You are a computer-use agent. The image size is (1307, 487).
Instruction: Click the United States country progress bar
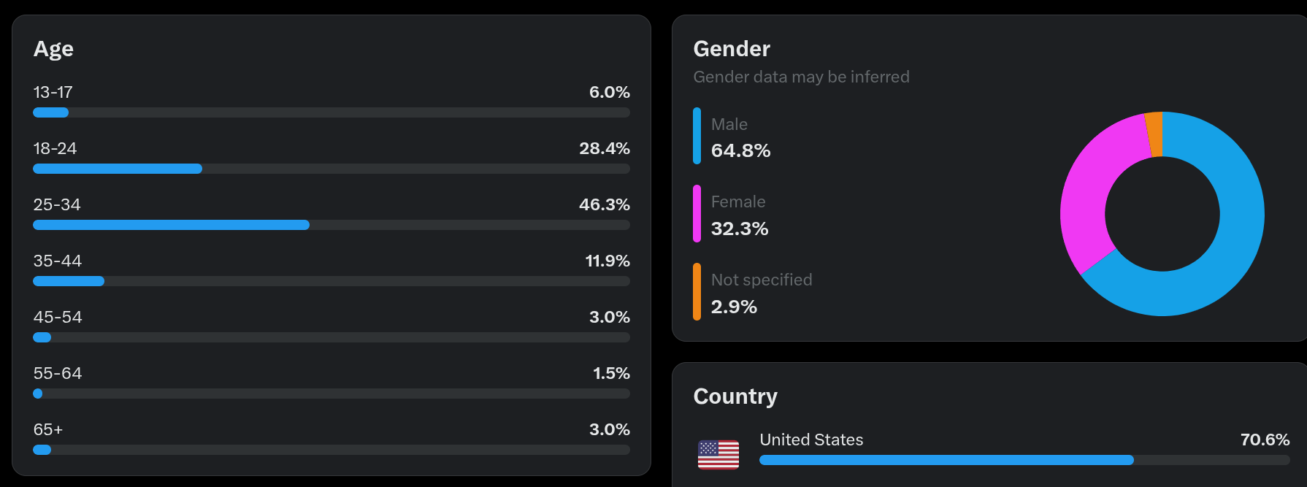(x=1024, y=460)
